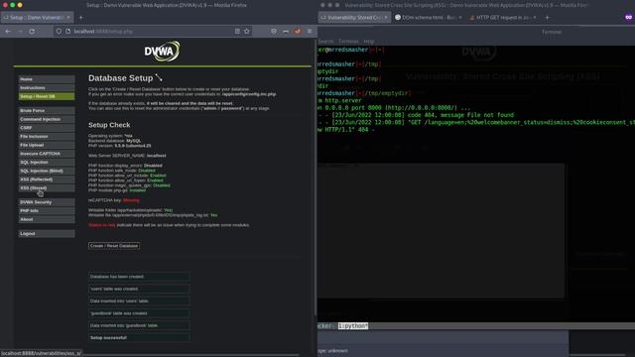Go back with the browser back arrow

pos(8,31)
